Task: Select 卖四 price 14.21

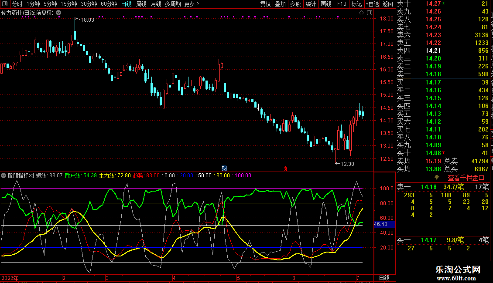Action: coord(433,51)
